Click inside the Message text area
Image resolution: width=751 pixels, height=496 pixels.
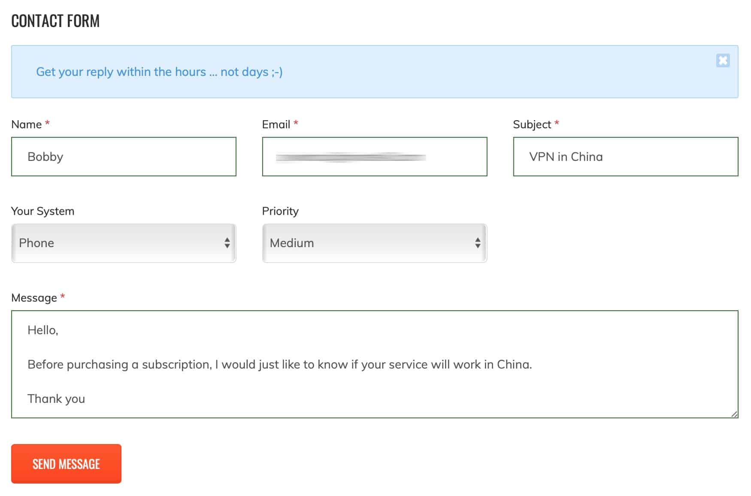(375, 364)
